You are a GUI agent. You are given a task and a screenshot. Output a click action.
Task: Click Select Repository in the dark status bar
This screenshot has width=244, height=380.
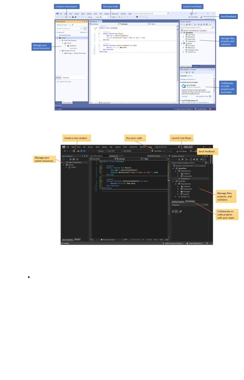point(195,243)
